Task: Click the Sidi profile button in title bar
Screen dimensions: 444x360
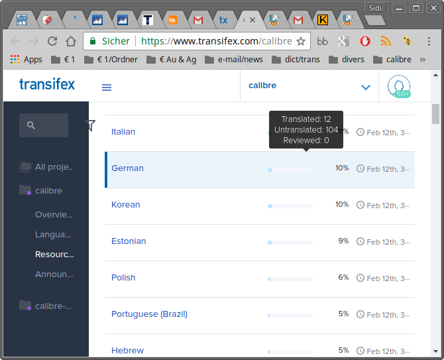Action: [x=375, y=8]
